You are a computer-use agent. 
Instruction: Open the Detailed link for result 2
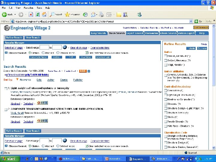[28, 121]
